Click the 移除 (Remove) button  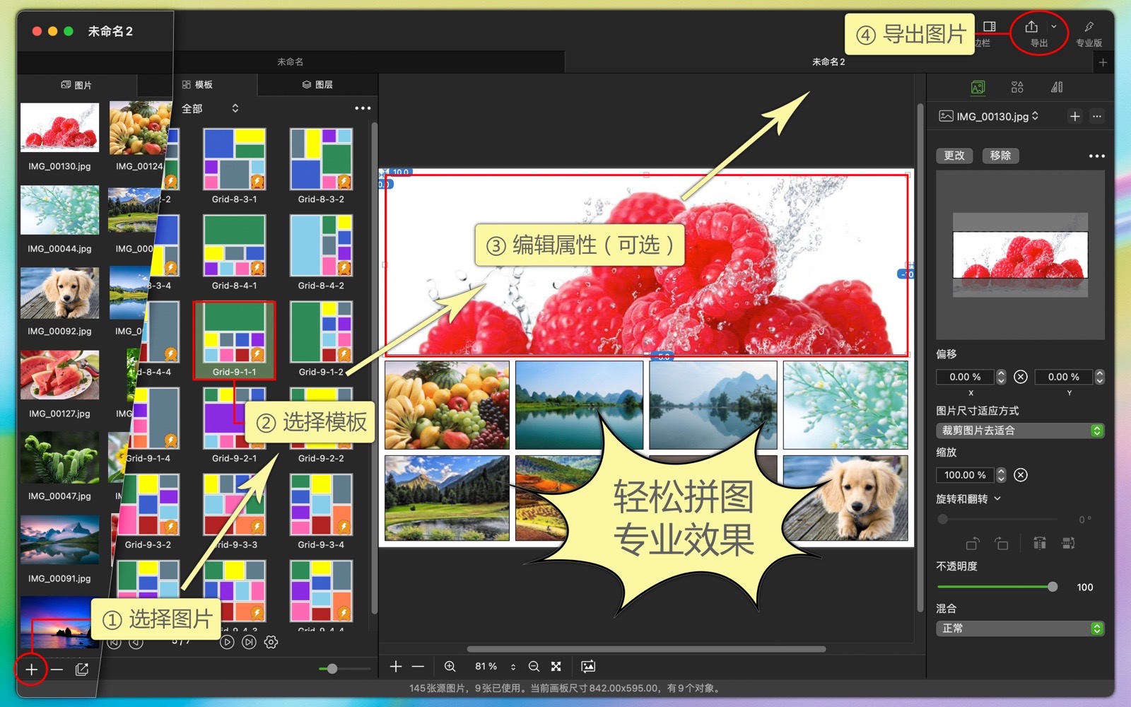point(1000,156)
